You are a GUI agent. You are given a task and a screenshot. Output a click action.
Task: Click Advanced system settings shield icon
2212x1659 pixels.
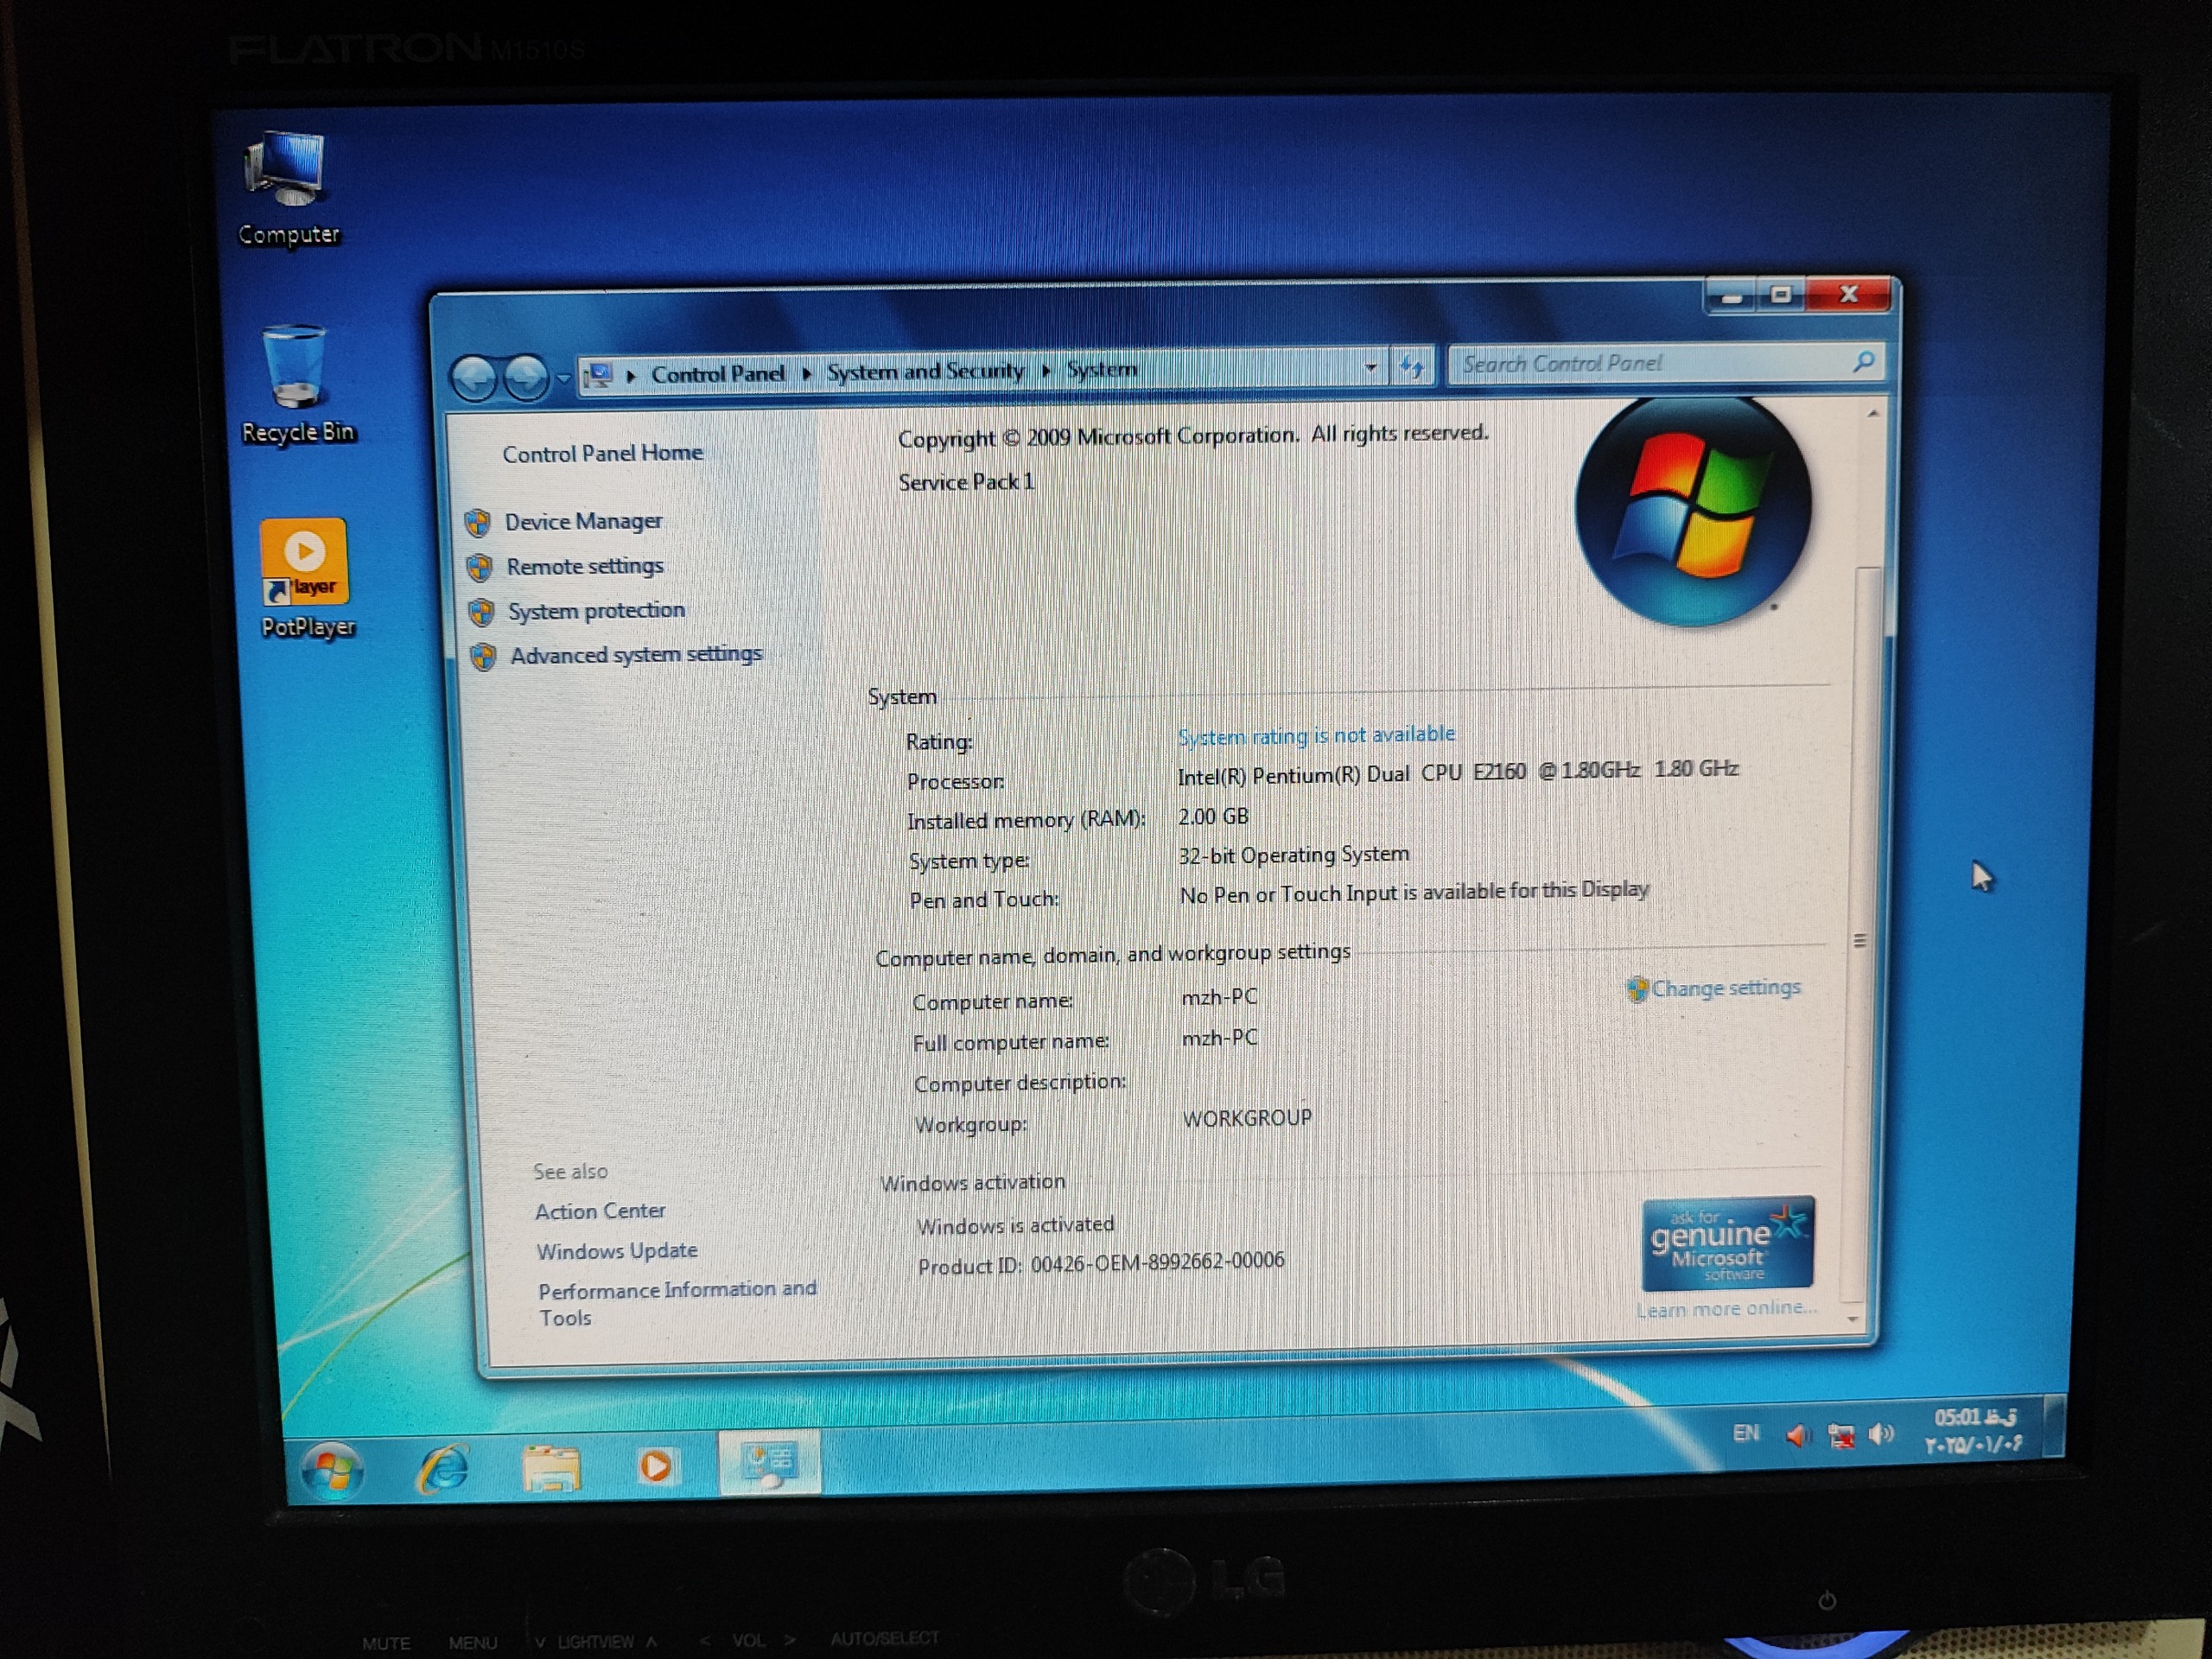[484, 657]
